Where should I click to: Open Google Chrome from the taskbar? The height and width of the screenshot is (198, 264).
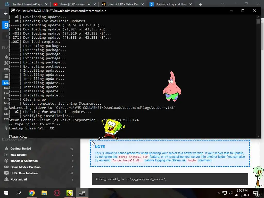(x=32, y=193)
